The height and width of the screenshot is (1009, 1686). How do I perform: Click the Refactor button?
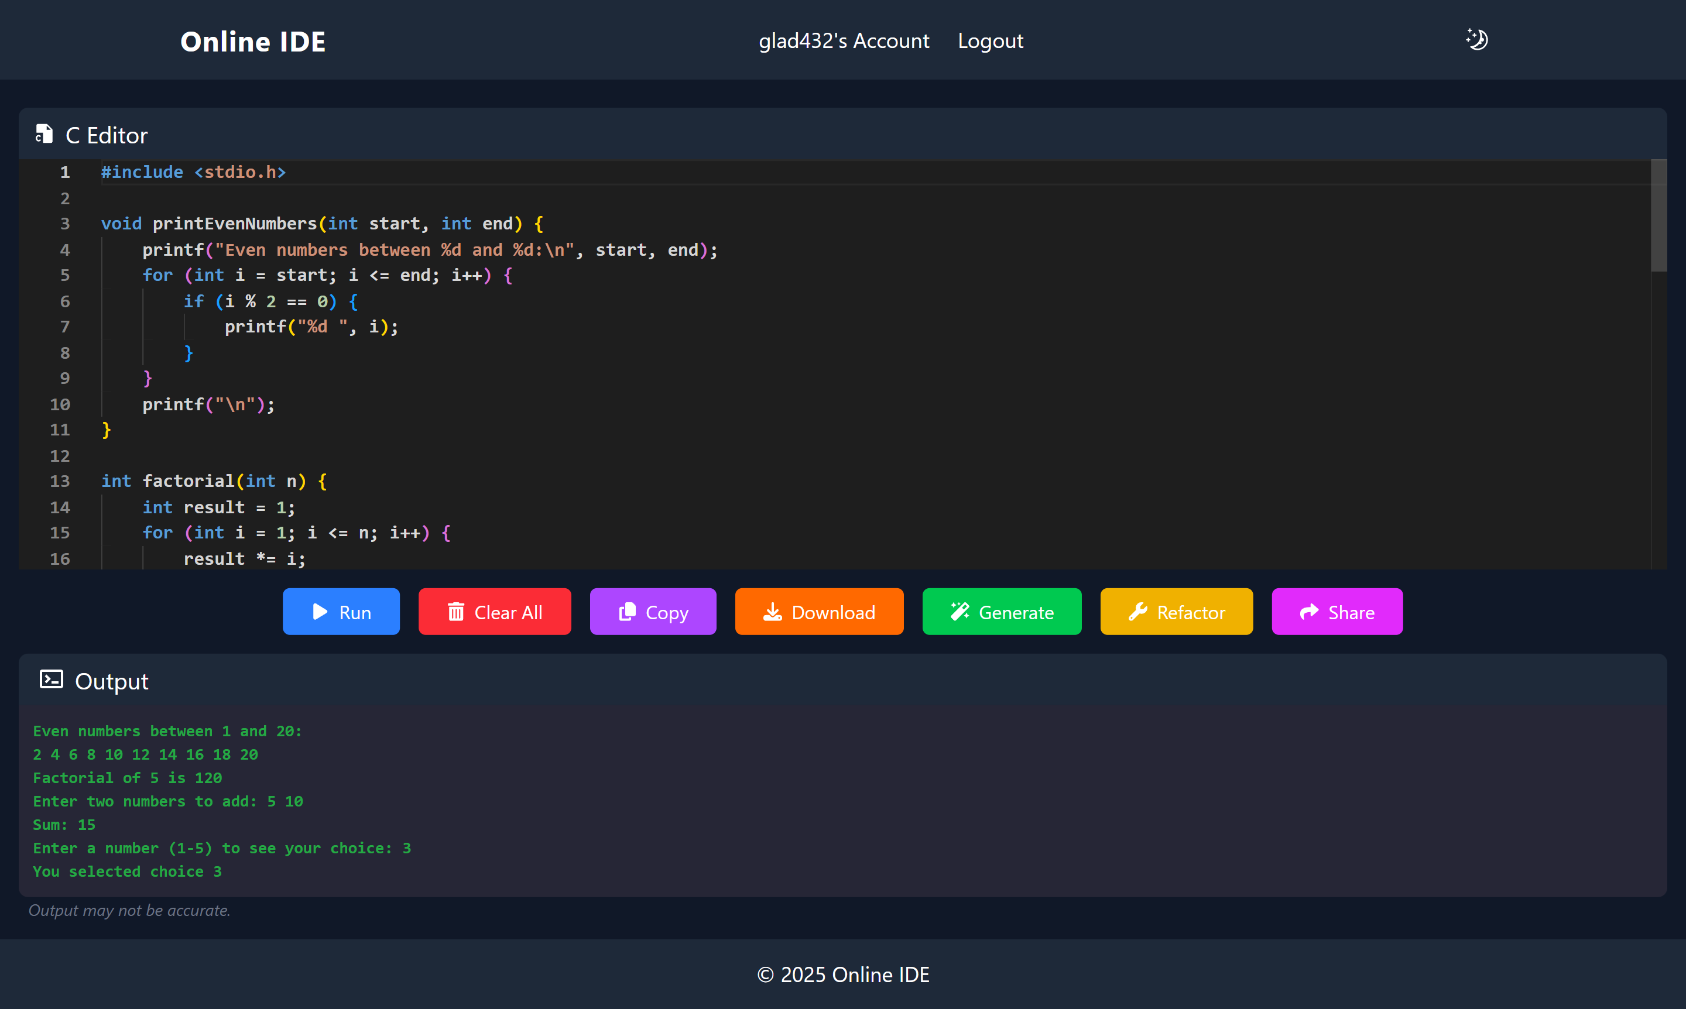pyautogui.click(x=1177, y=611)
